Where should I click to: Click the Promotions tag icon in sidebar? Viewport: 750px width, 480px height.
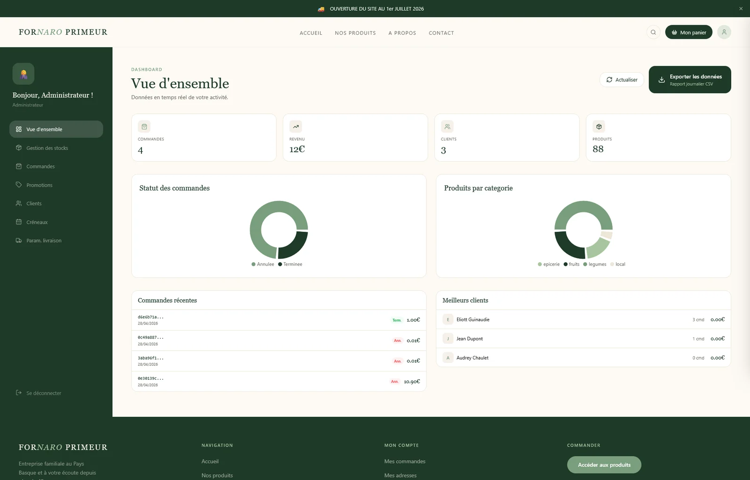point(19,185)
